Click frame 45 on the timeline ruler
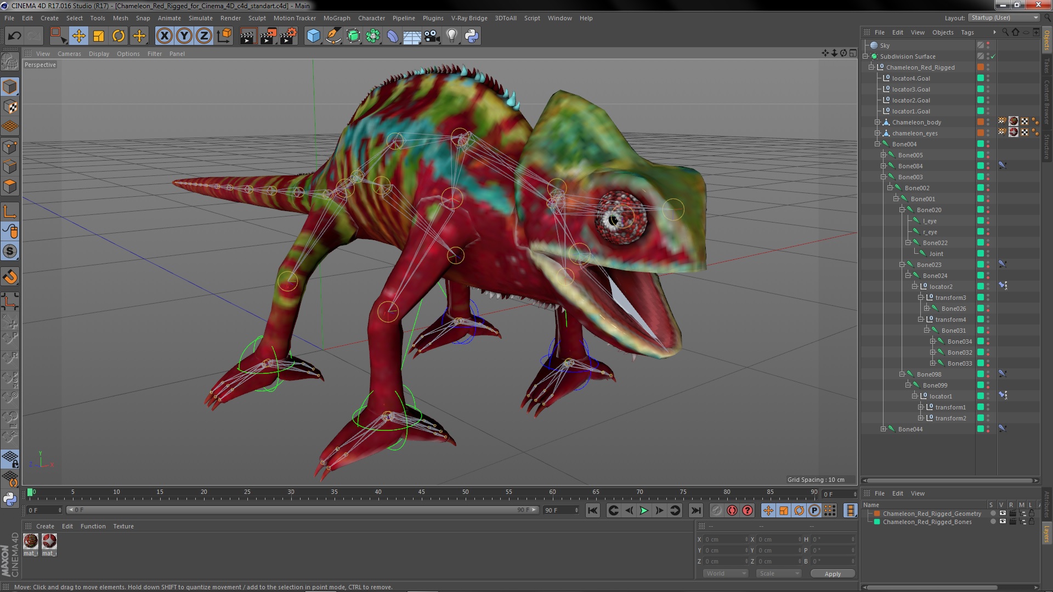This screenshot has height=592, width=1053. 421,492
